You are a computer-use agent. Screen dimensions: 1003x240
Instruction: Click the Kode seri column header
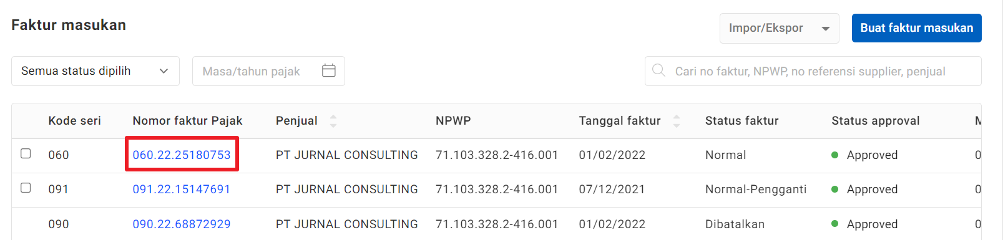74,121
